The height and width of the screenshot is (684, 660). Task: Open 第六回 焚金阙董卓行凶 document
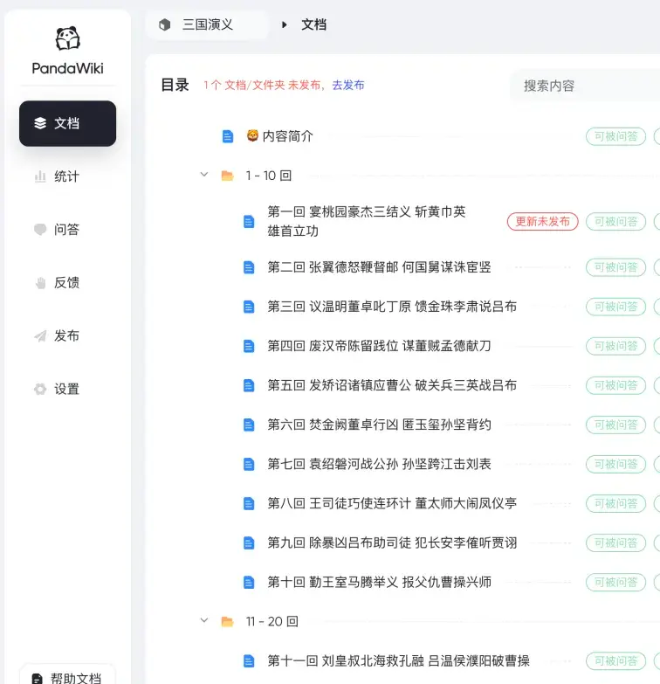[x=379, y=425]
